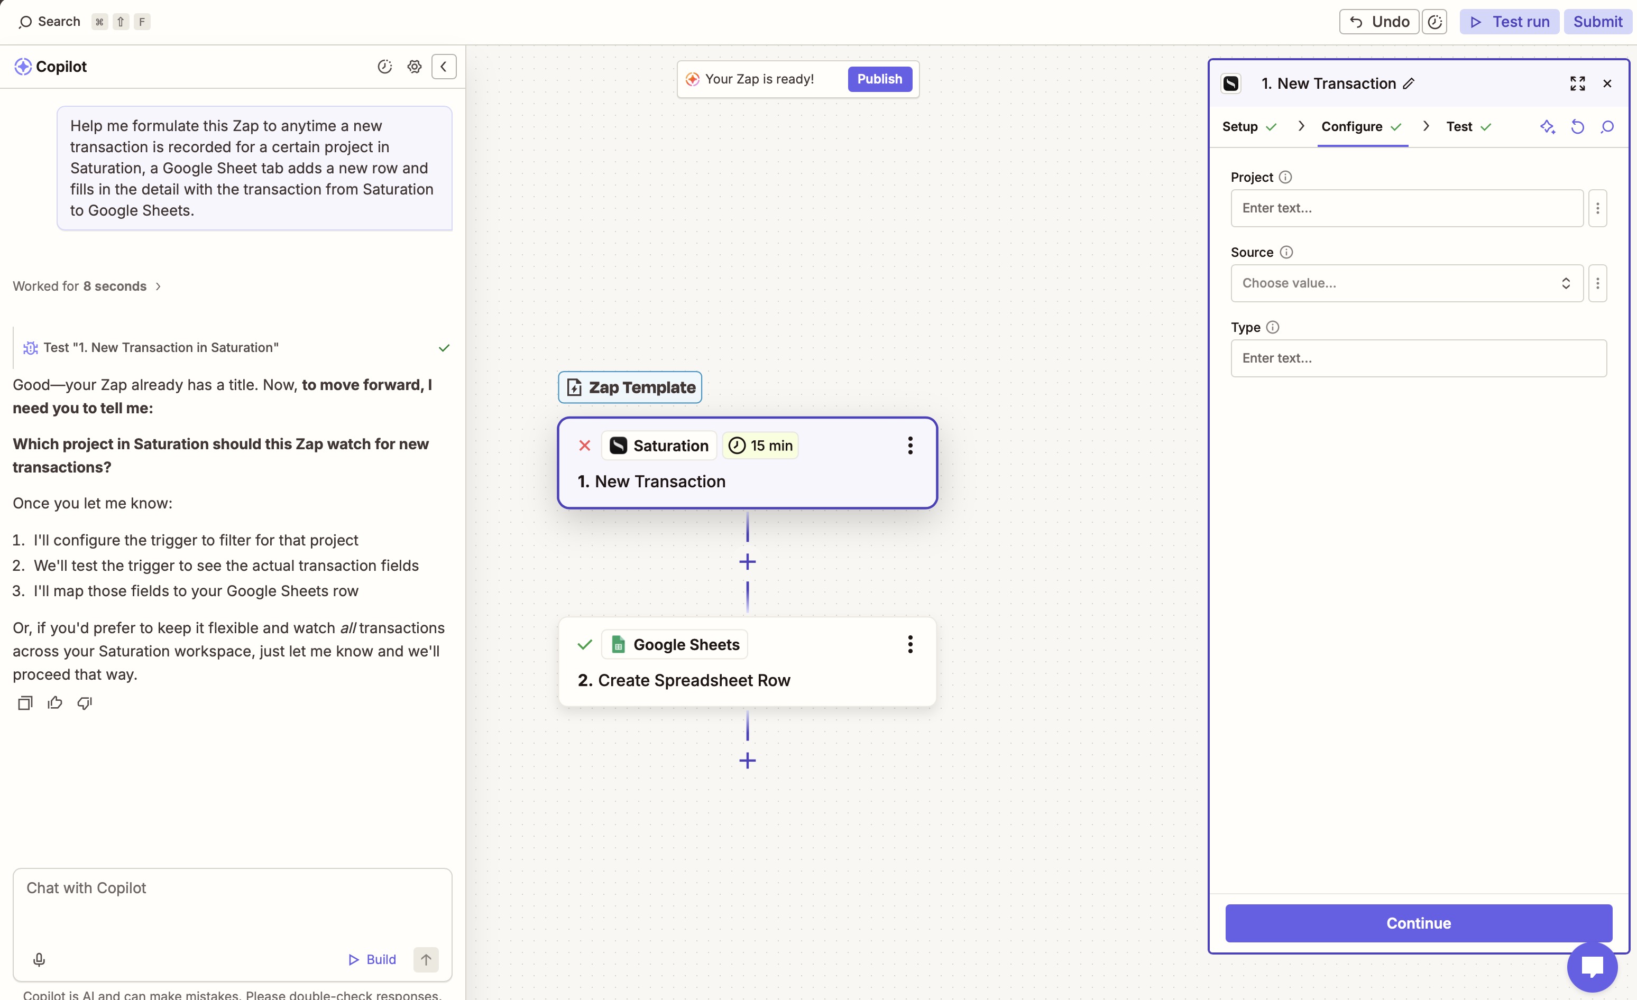
Task: Switch to the Test tab
Action: point(1468,126)
